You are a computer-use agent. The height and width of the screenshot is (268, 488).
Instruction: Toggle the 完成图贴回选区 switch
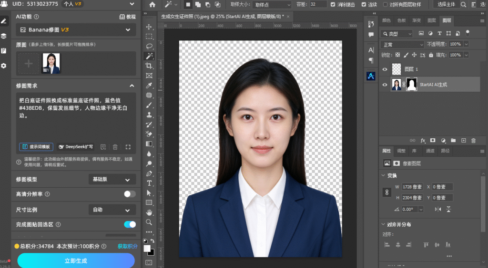point(130,224)
